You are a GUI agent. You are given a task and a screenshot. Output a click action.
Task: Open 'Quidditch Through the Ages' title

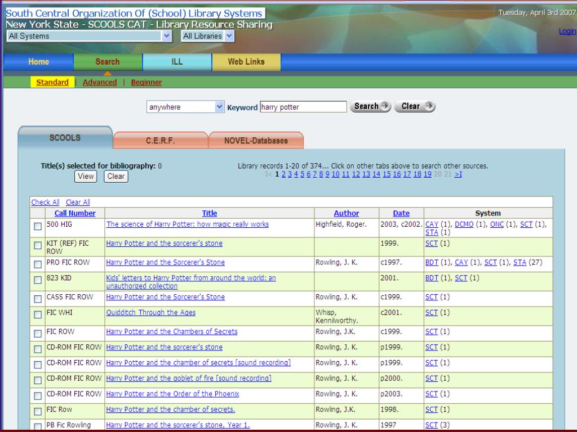[151, 313]
